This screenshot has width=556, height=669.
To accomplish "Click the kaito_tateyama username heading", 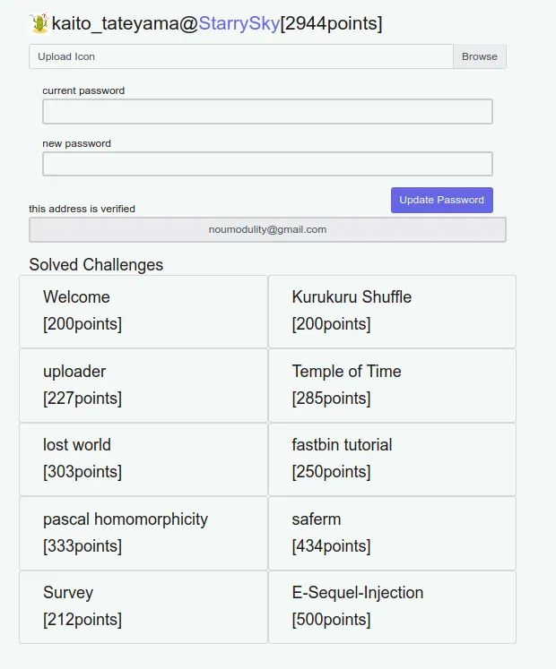I will [117, 24].
